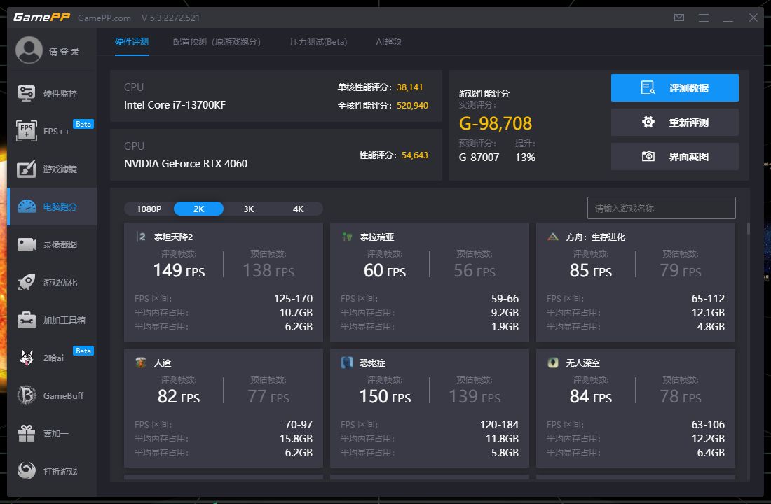771x504 pixels.
Task: Click the Beta badge next to 2哈ai
Action: [x=83, y=351]
